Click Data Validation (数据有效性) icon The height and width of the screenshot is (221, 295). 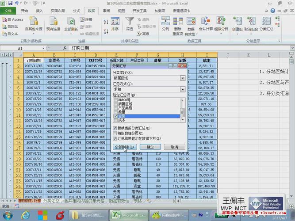coord(191,21)
